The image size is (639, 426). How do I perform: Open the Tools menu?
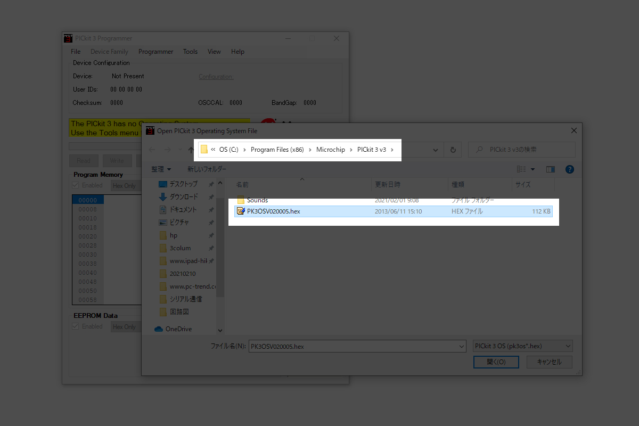(x=190, y=52)
